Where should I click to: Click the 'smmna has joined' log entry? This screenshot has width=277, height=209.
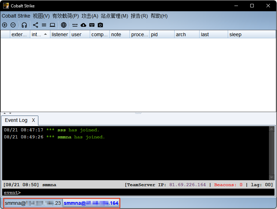point(55,137)
